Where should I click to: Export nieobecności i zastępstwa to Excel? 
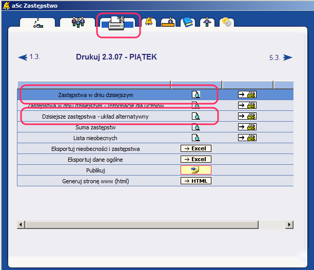pos(195,148)
